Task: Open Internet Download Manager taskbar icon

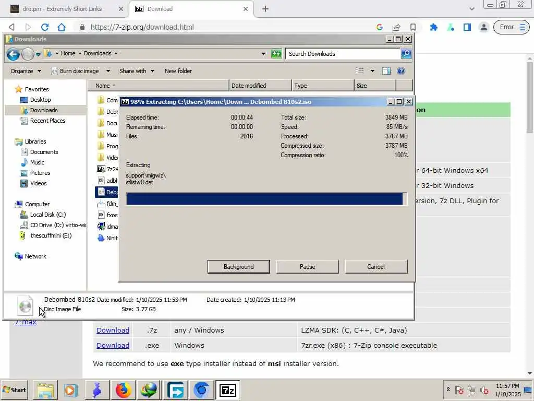Action: tap(149, 390)
